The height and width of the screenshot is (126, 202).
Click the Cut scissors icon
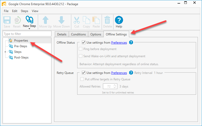click(x=77, y=20)
